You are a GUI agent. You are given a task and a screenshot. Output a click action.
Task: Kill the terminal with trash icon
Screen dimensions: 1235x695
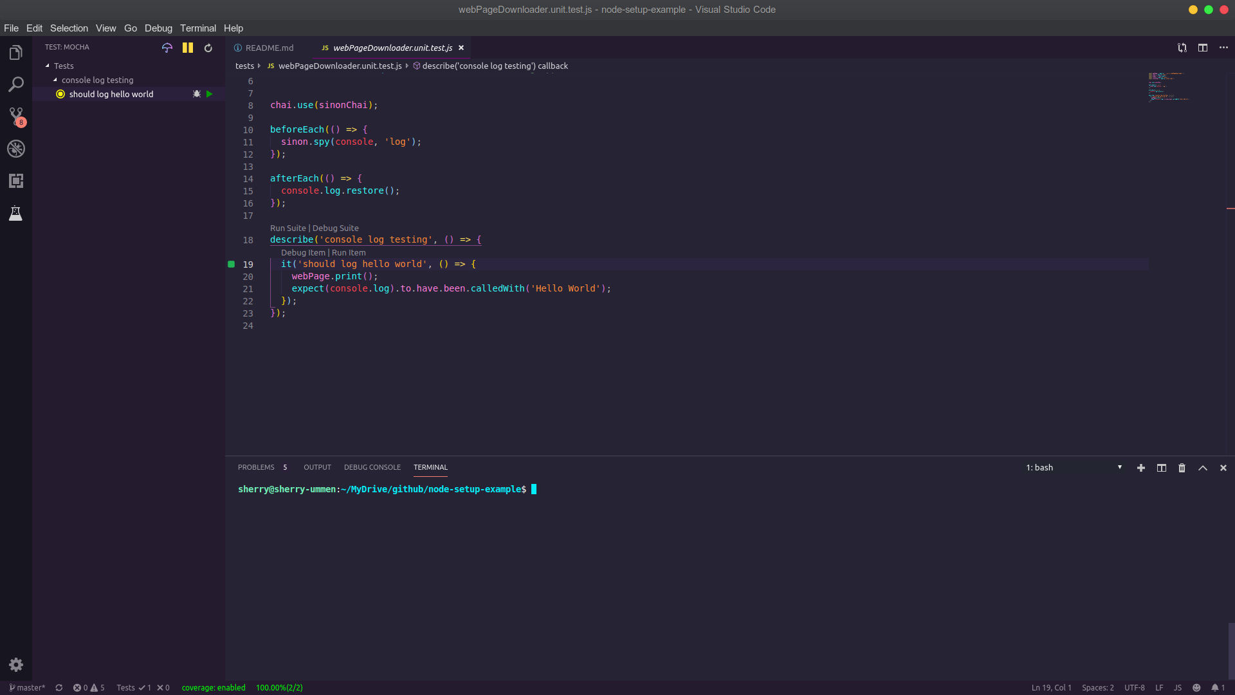1182,468
